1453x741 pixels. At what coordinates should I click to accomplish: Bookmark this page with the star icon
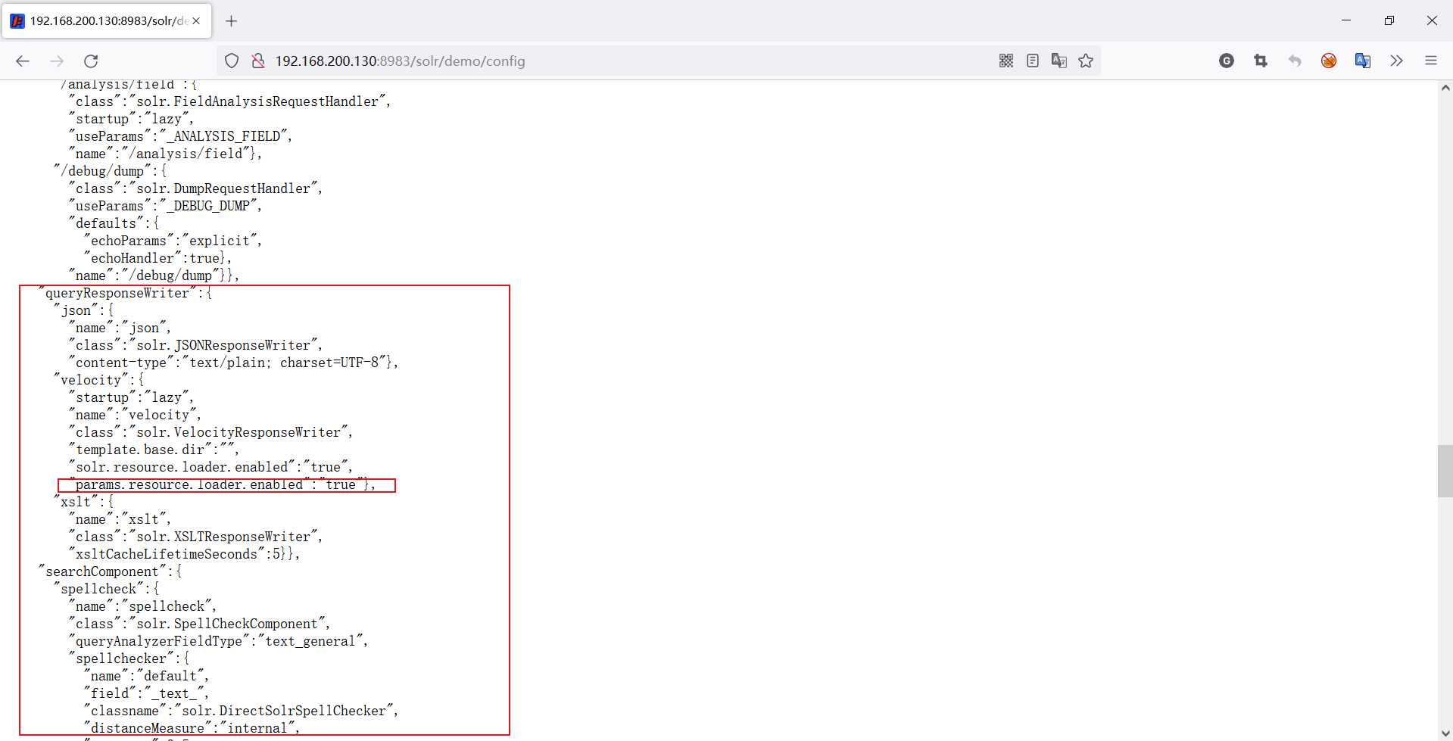(x=1086, y=61)
